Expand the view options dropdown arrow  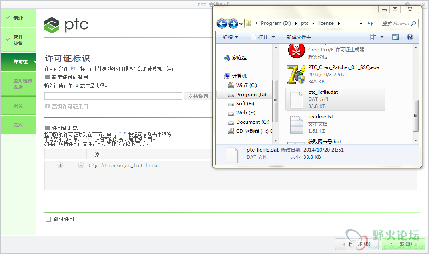pyautogui.click(x=382, y=37)
